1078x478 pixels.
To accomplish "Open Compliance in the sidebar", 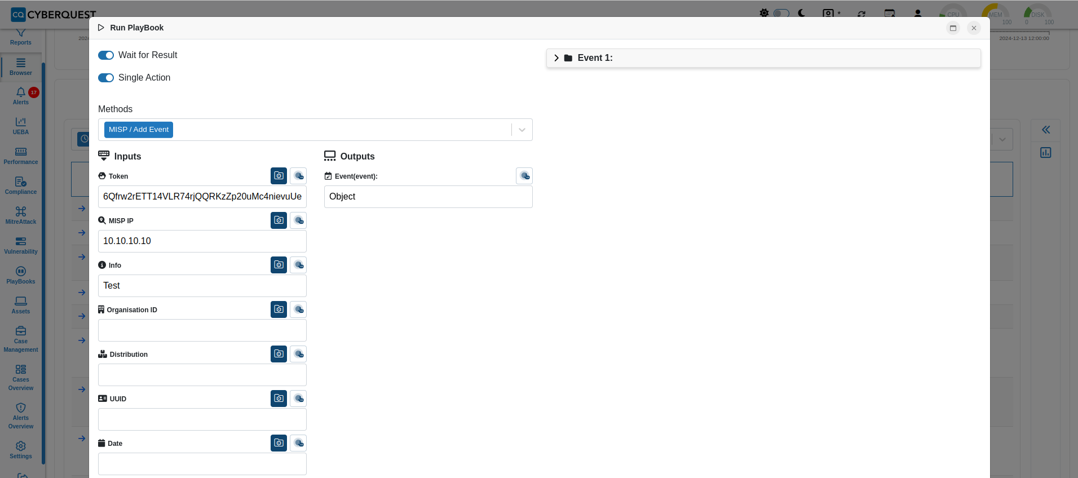I will pos(21,186).
